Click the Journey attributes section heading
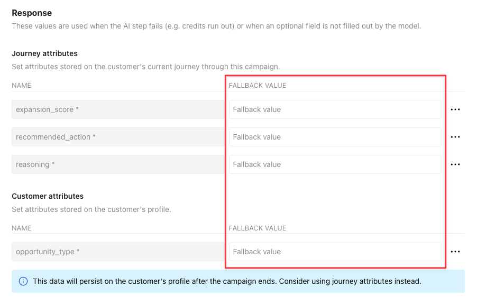Viewport: 477px width, 305px height. [44, 53]
